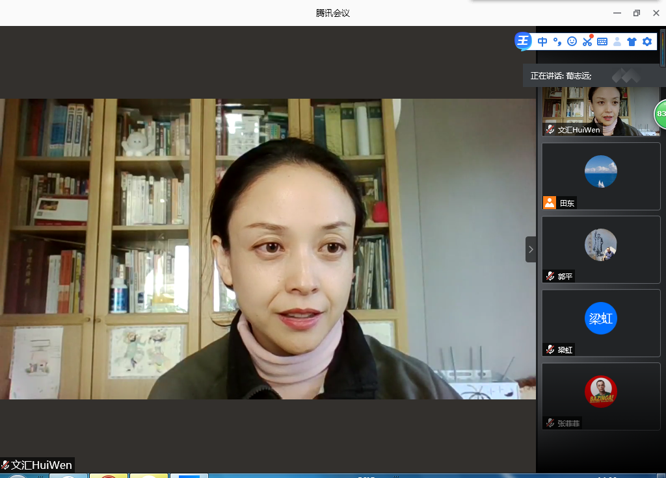Click the muted mic icon beside 梁虹
Image resolution: width=666 pixels, height=478 pixels.
point(550,349)
